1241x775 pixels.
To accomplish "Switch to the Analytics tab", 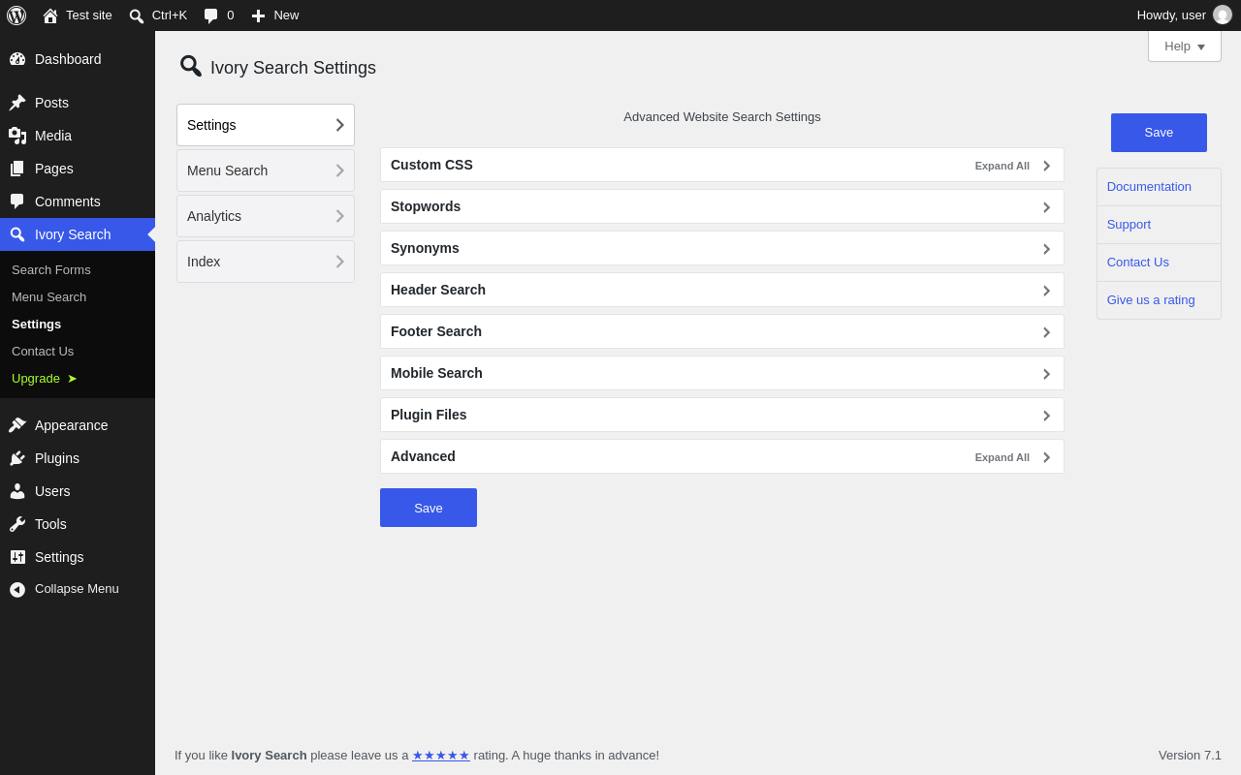I will click(x=266, y=216).
